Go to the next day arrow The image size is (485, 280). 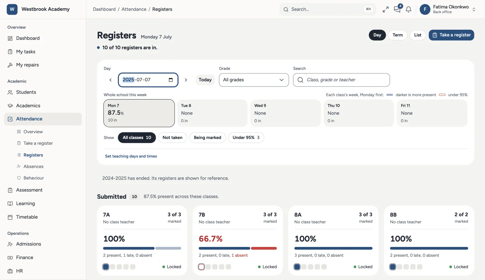pyautogui.click(x=186, y=80)
